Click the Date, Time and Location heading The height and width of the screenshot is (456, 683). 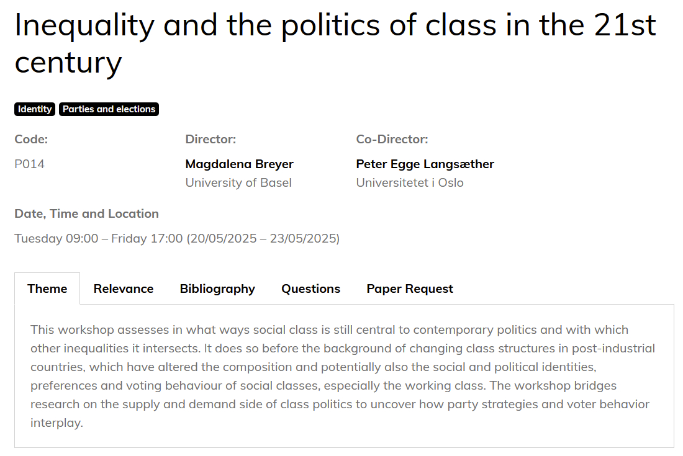[86, 213]
